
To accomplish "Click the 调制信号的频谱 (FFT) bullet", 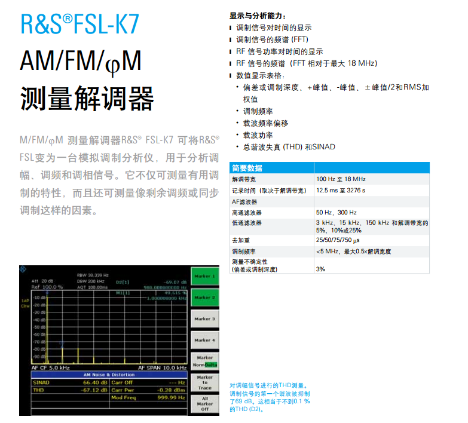I will [x=272, y=39].
